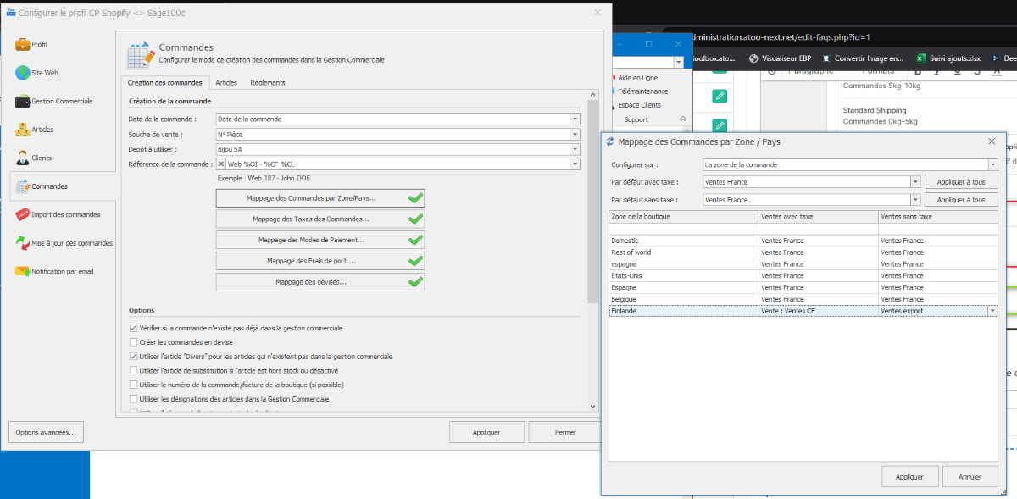Select the Domestic zone row

click(803, 241)
